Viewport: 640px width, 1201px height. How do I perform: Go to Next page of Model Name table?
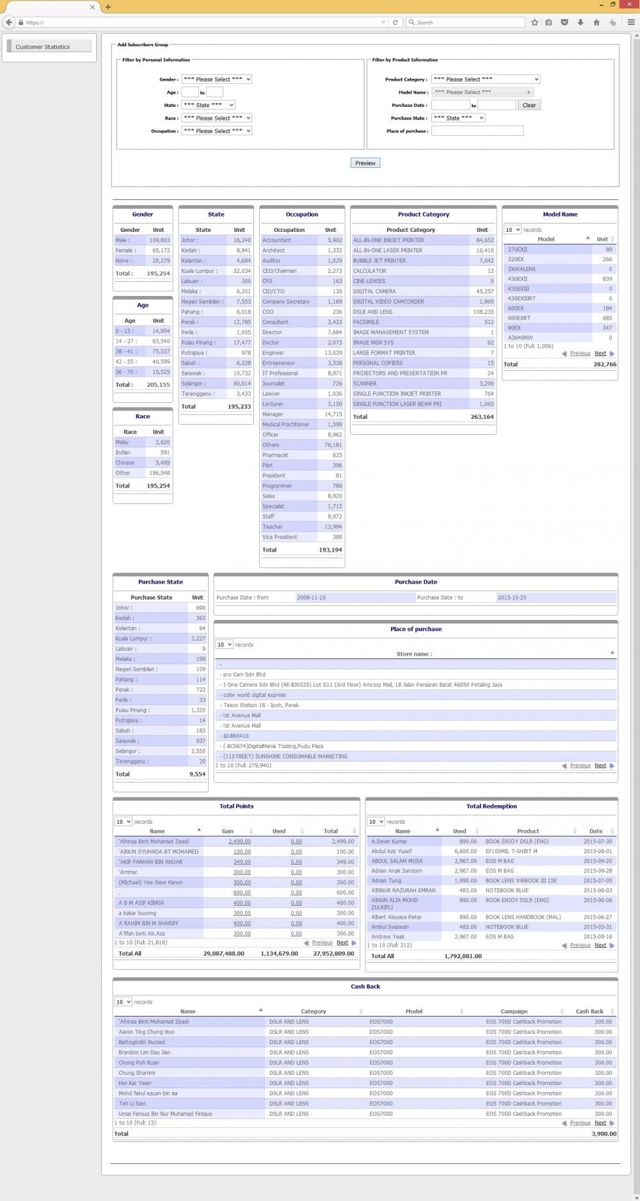coord(600,354)
